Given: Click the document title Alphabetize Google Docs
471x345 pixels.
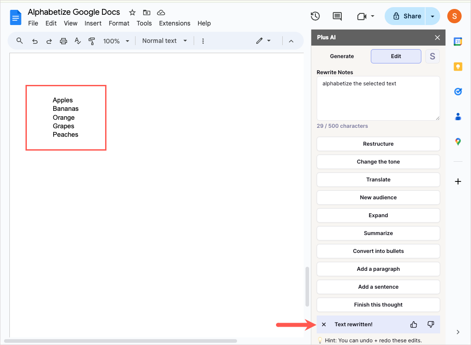Looking at the screenshot, I should [74, 12].
